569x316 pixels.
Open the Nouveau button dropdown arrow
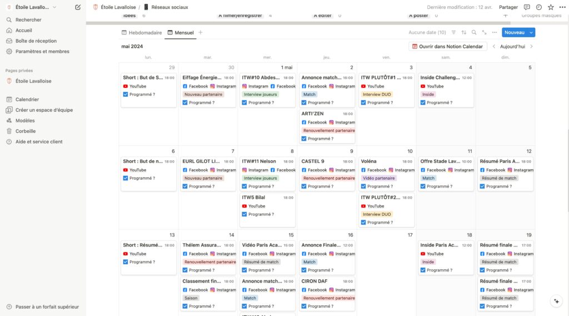point(532,33)
